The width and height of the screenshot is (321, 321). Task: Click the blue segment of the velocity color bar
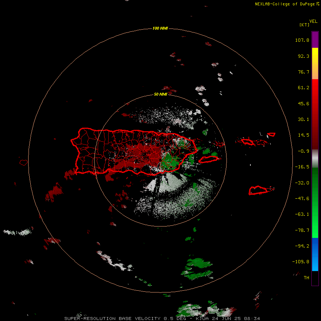(315, 254)
